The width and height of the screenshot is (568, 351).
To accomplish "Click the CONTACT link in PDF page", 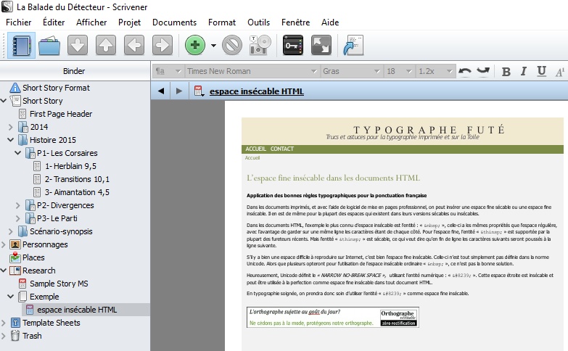I will coord(282,149).
